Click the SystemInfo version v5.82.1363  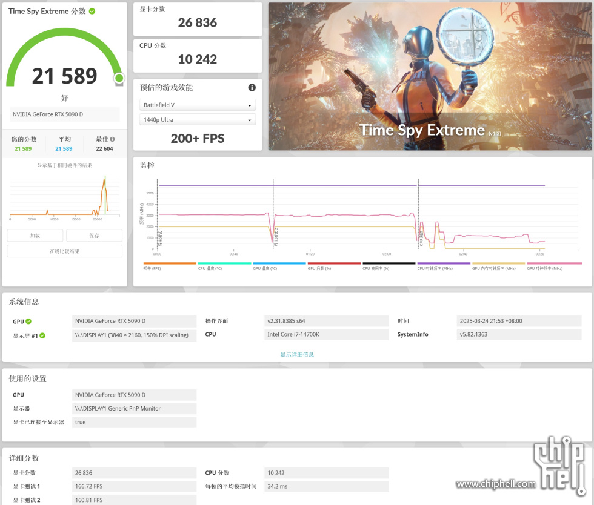tap(519, 335)
